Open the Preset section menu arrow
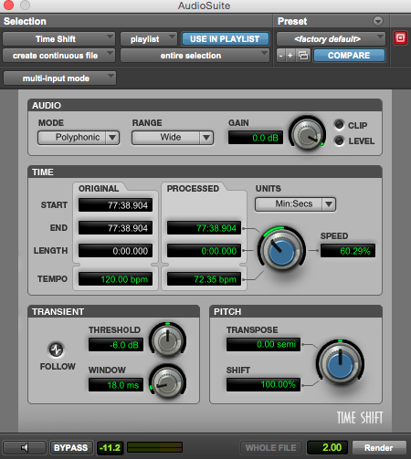The height and width of the screenshot is (459, 411). 378,21
